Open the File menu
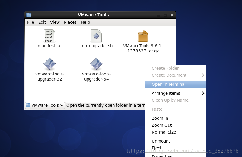The height and width of the screenshot is (157, 242). coord(30,22)
